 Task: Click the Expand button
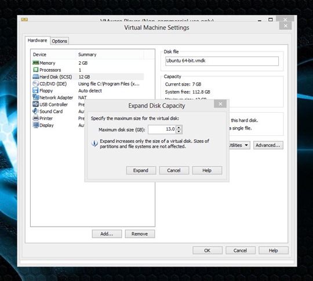point(141,171)
